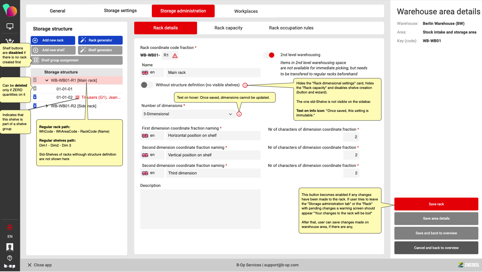Disable the 2nd level warehousing toggle
The image size is (482, 272).
[269, 55]
